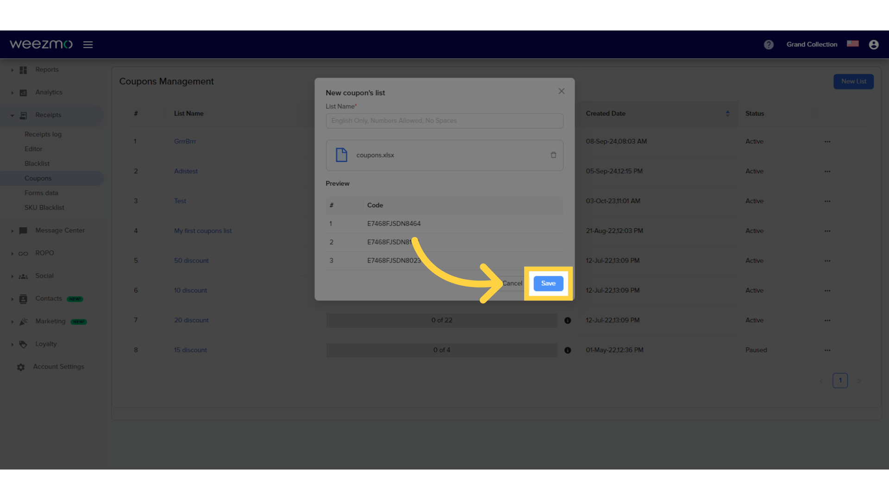Open the 15 discount list link
The image size is (889, 500).
[190, 350]
